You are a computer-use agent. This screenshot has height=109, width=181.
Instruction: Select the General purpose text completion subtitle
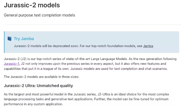40,15
